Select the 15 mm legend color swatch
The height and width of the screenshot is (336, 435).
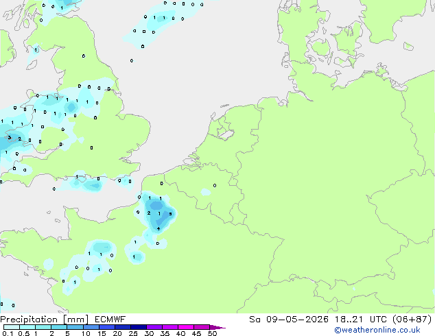[106, 327]
